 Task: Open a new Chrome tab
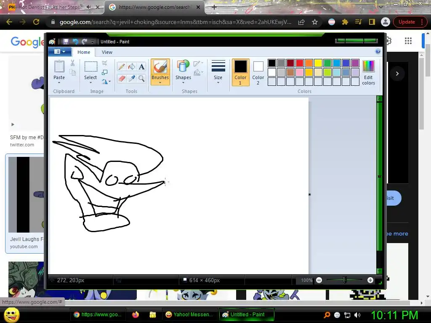pos(214,7)
